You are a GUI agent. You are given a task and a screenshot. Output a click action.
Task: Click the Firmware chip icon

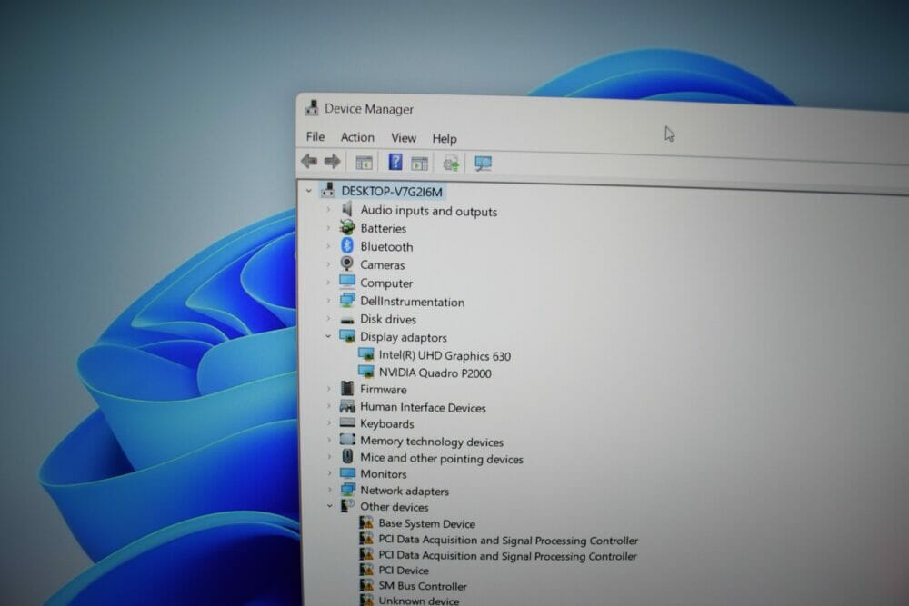347,388
